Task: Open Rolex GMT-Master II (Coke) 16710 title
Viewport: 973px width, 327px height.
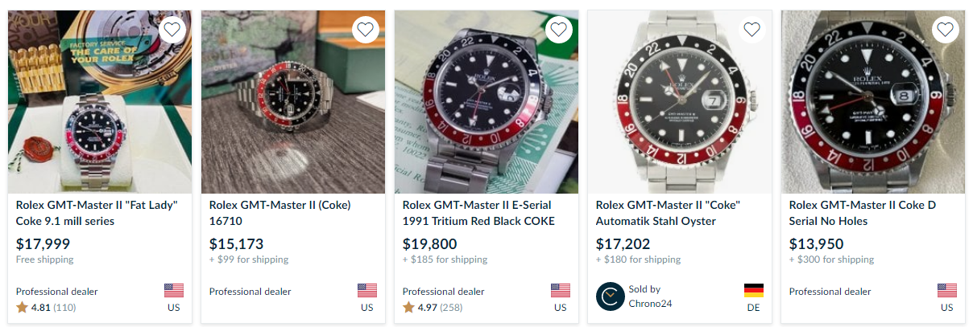Action: point(280,213)
